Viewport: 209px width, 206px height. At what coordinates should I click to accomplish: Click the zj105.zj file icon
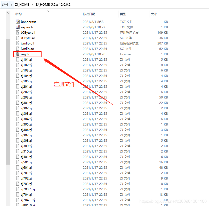coord(18,81)
